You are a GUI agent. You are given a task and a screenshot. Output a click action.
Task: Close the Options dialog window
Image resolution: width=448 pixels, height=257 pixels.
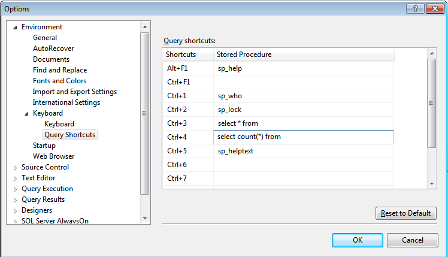433,8
